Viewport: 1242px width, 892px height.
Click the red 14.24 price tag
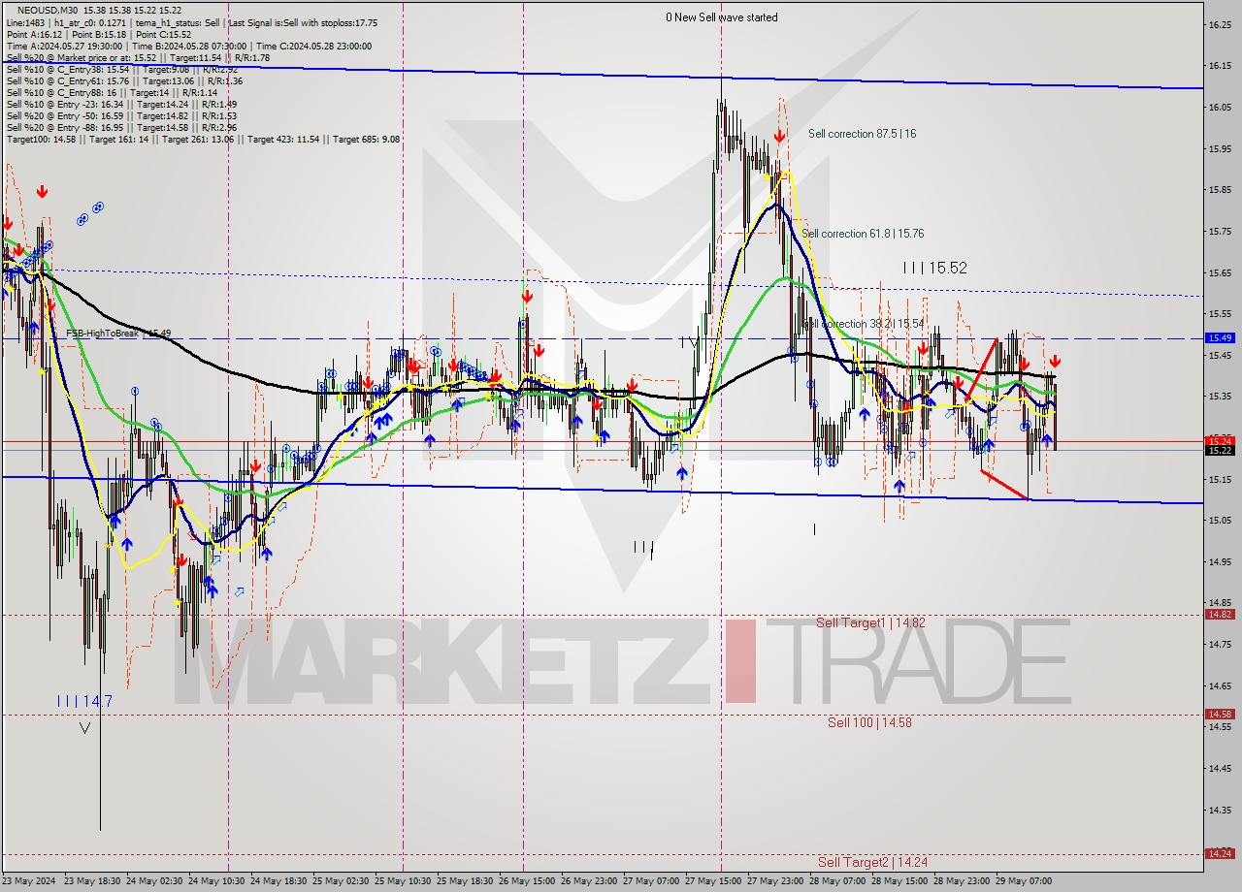pos(1220,853)
